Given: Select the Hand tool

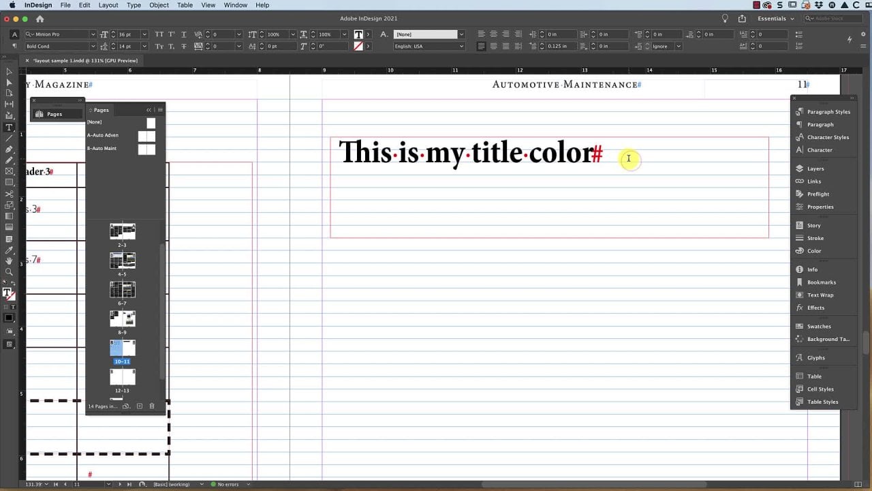Looking at the screenshot, I should pos(9,261).
